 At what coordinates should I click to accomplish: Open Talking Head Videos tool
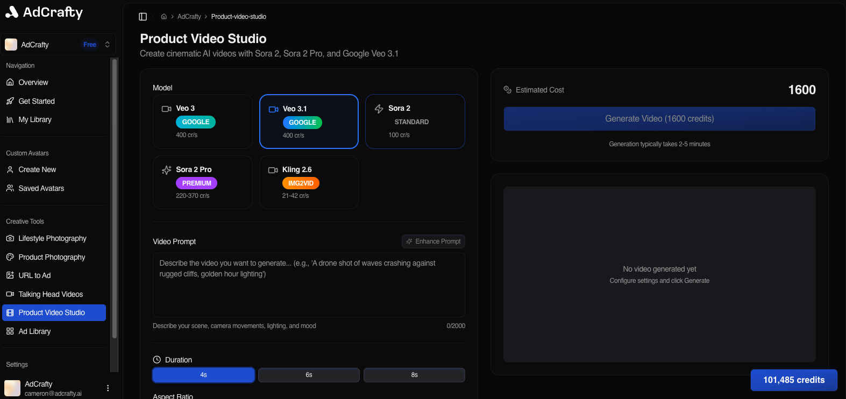54,294
